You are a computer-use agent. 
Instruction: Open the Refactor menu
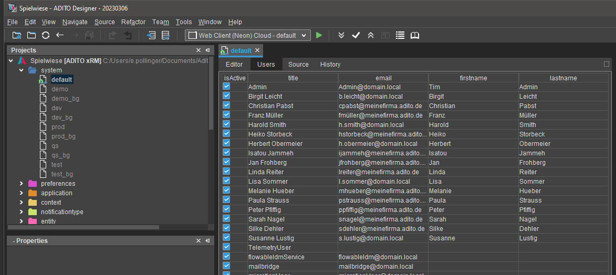[x=133, y=22]
